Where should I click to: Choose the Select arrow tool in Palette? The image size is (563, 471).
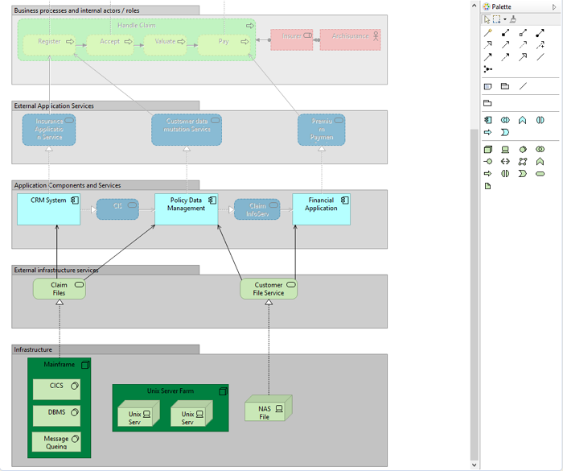487,19
